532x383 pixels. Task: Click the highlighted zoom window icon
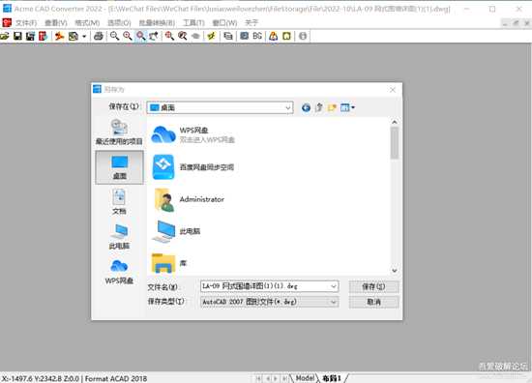point(140,36)
